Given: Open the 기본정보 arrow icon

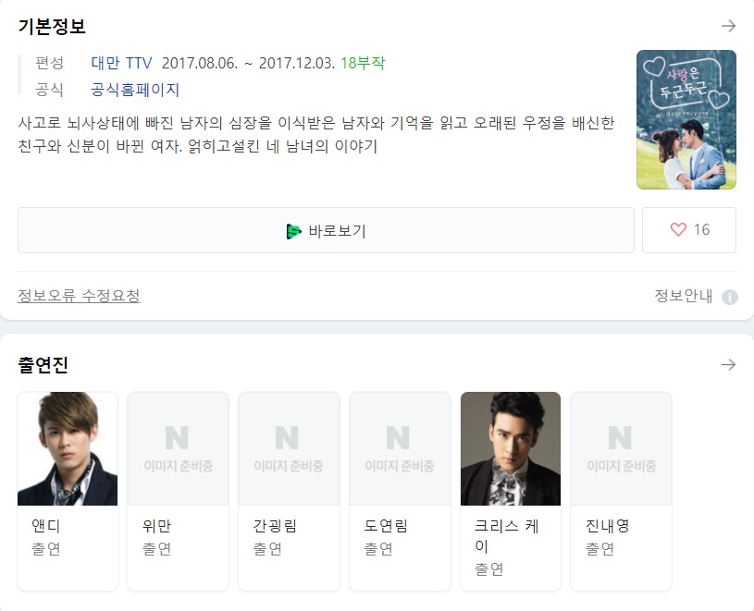Looking at the screenshot, I should click(x=728, y=26).
